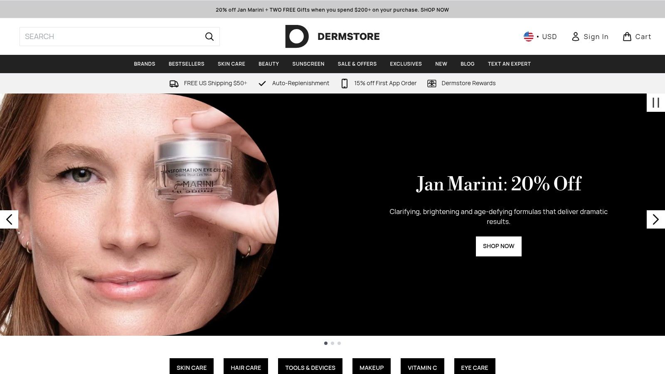Open the Dermstore logo home link
665x374 pixels.
(332, 37)
